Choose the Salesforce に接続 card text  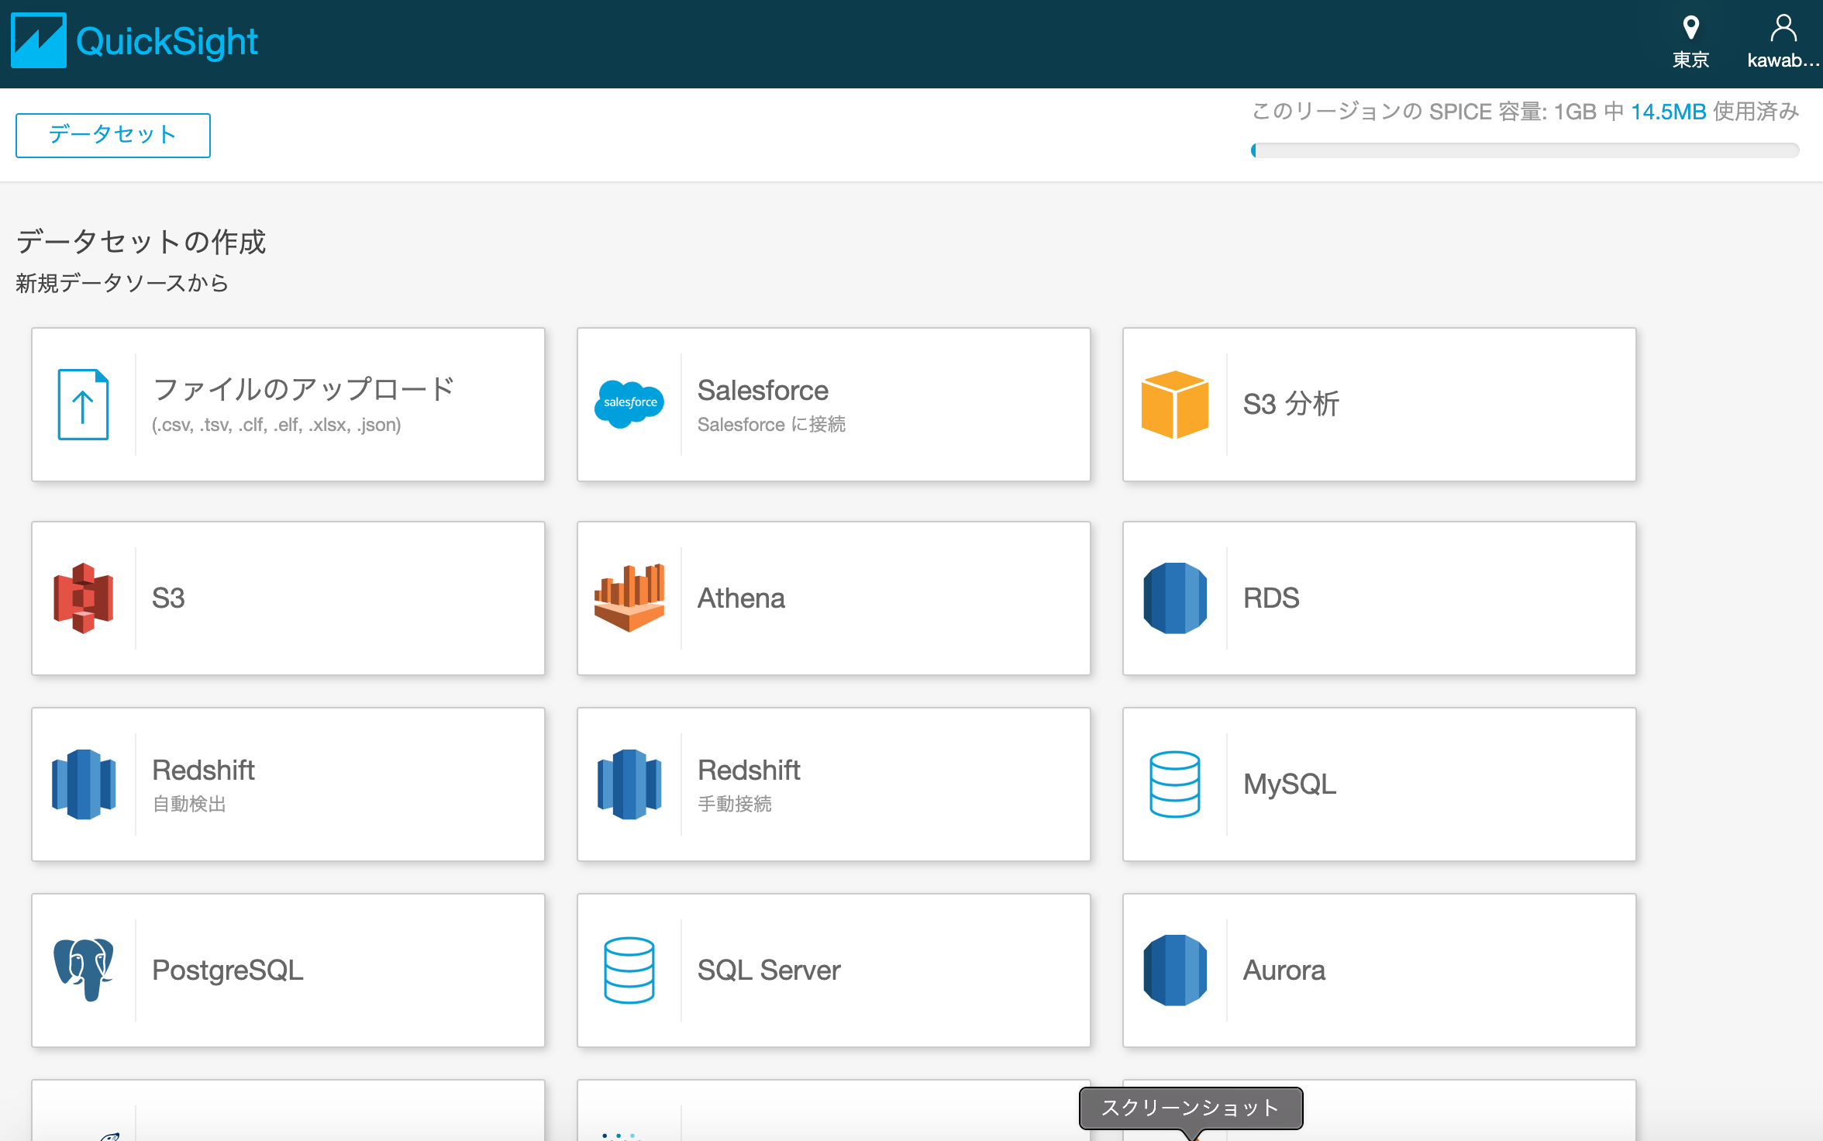[771, 424]
